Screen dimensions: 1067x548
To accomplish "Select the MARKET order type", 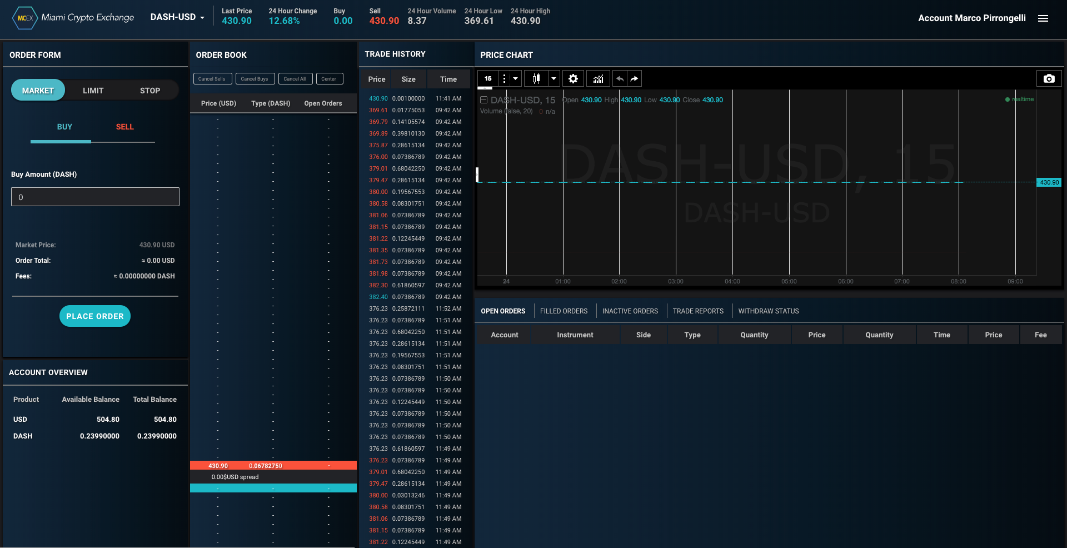I will (38, 90).
